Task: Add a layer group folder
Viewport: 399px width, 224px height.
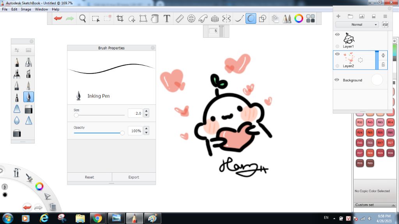Action: pos(350,16)
